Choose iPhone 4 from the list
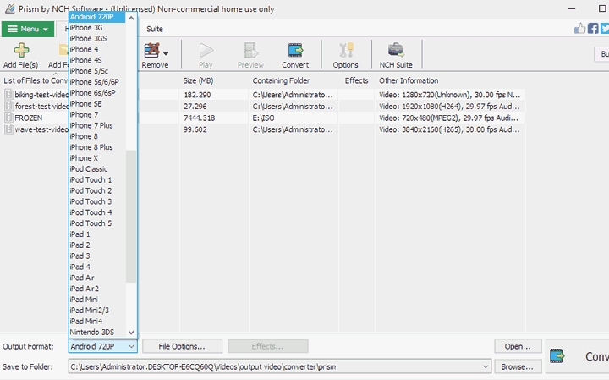This screenshot has height=380, width=609. click(x=97, y=49)
